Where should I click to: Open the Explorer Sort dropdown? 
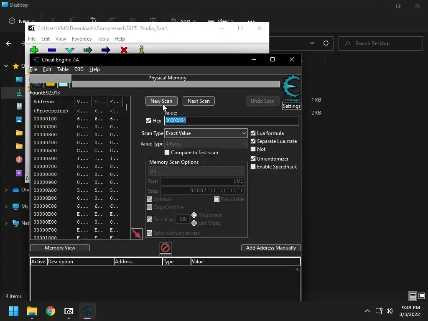(183, 21)
